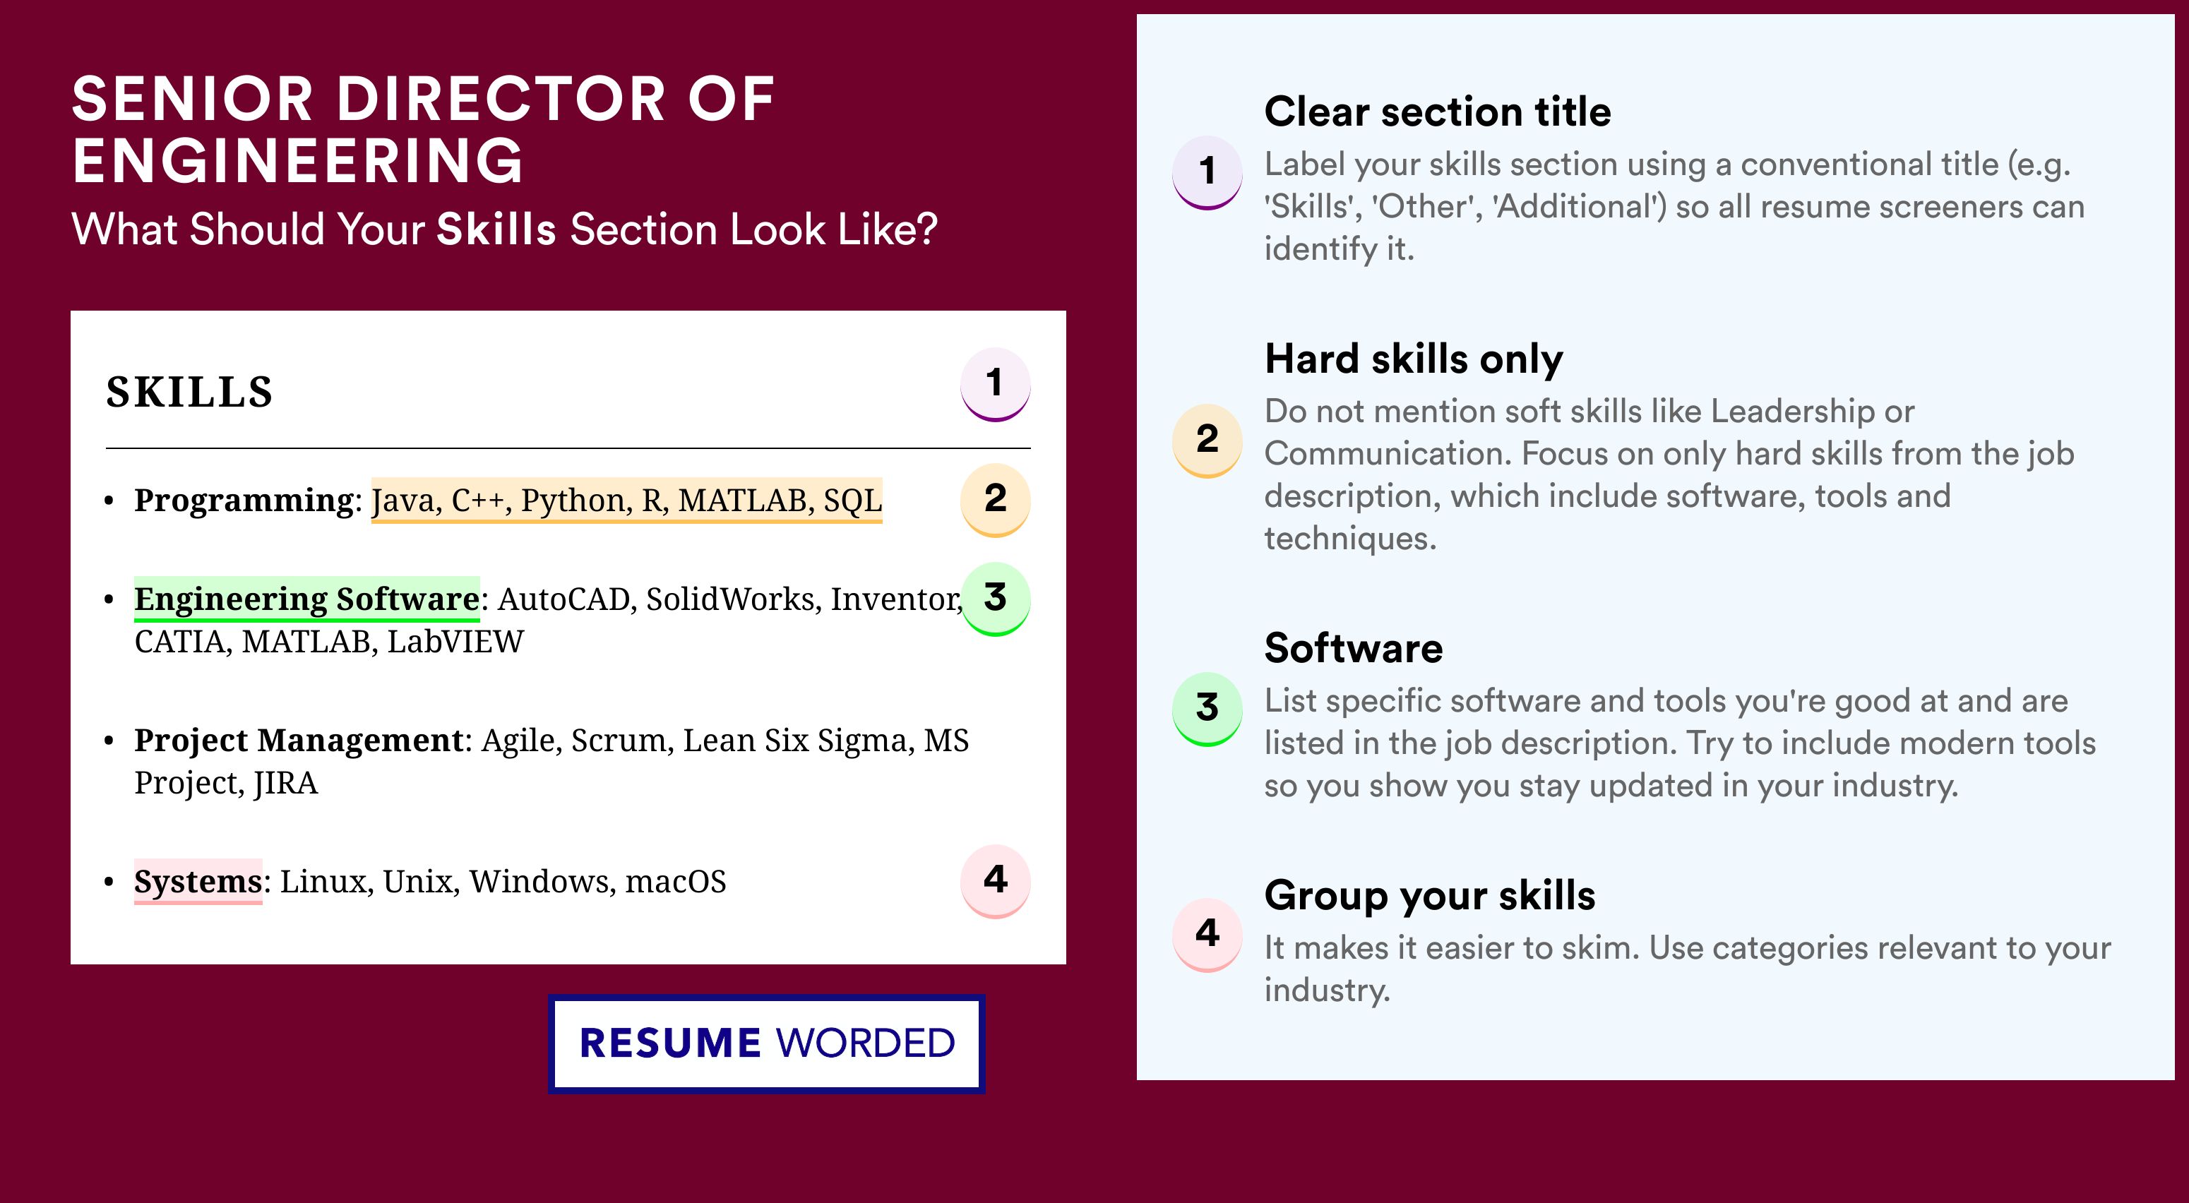Image resolution: width=2189 pixels, height=1203 pixels.
Task: Click the bold Programming label
Action: tap(244, 501)
